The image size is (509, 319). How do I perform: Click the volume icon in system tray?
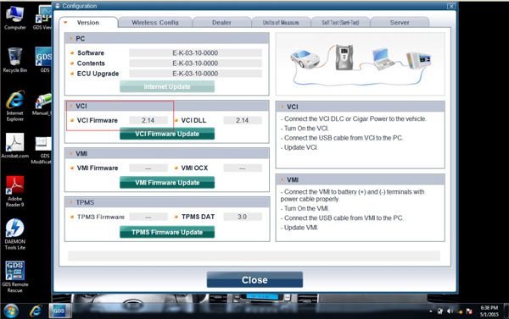tap(450, 311)
